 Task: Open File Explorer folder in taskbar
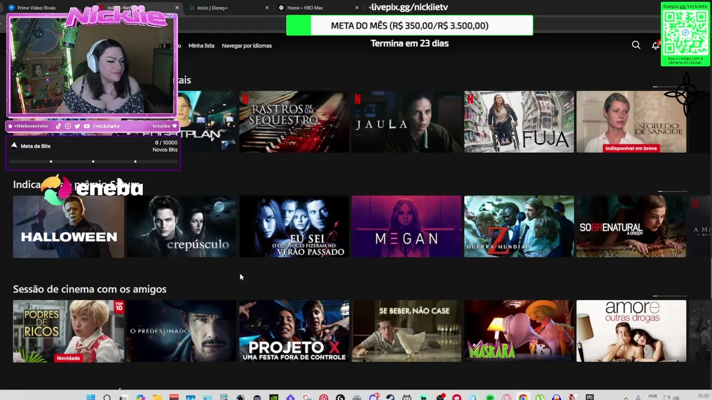(157, 397)
